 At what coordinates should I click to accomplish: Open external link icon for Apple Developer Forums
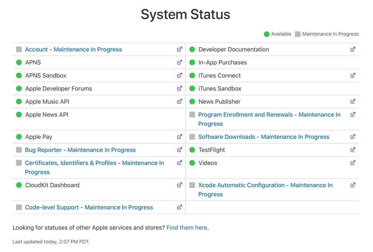pos(180,88)
